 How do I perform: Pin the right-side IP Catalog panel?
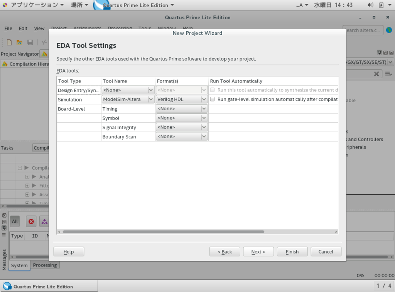(x=380, y=52)
